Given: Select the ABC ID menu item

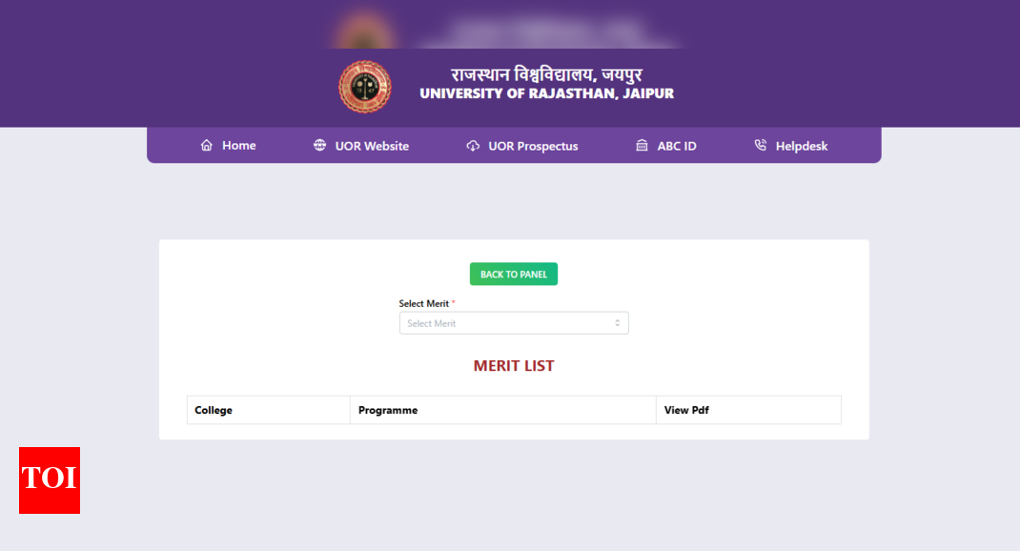Looking at the screenshot, I should (677, 146).
